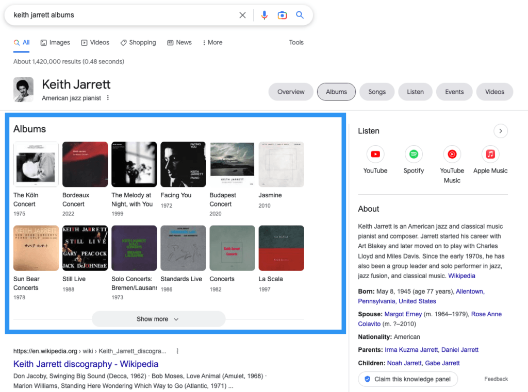Switch to the Images results tab
Image resolution: width=528 pixels, height=392 pixels.
(x=55, y=42)
